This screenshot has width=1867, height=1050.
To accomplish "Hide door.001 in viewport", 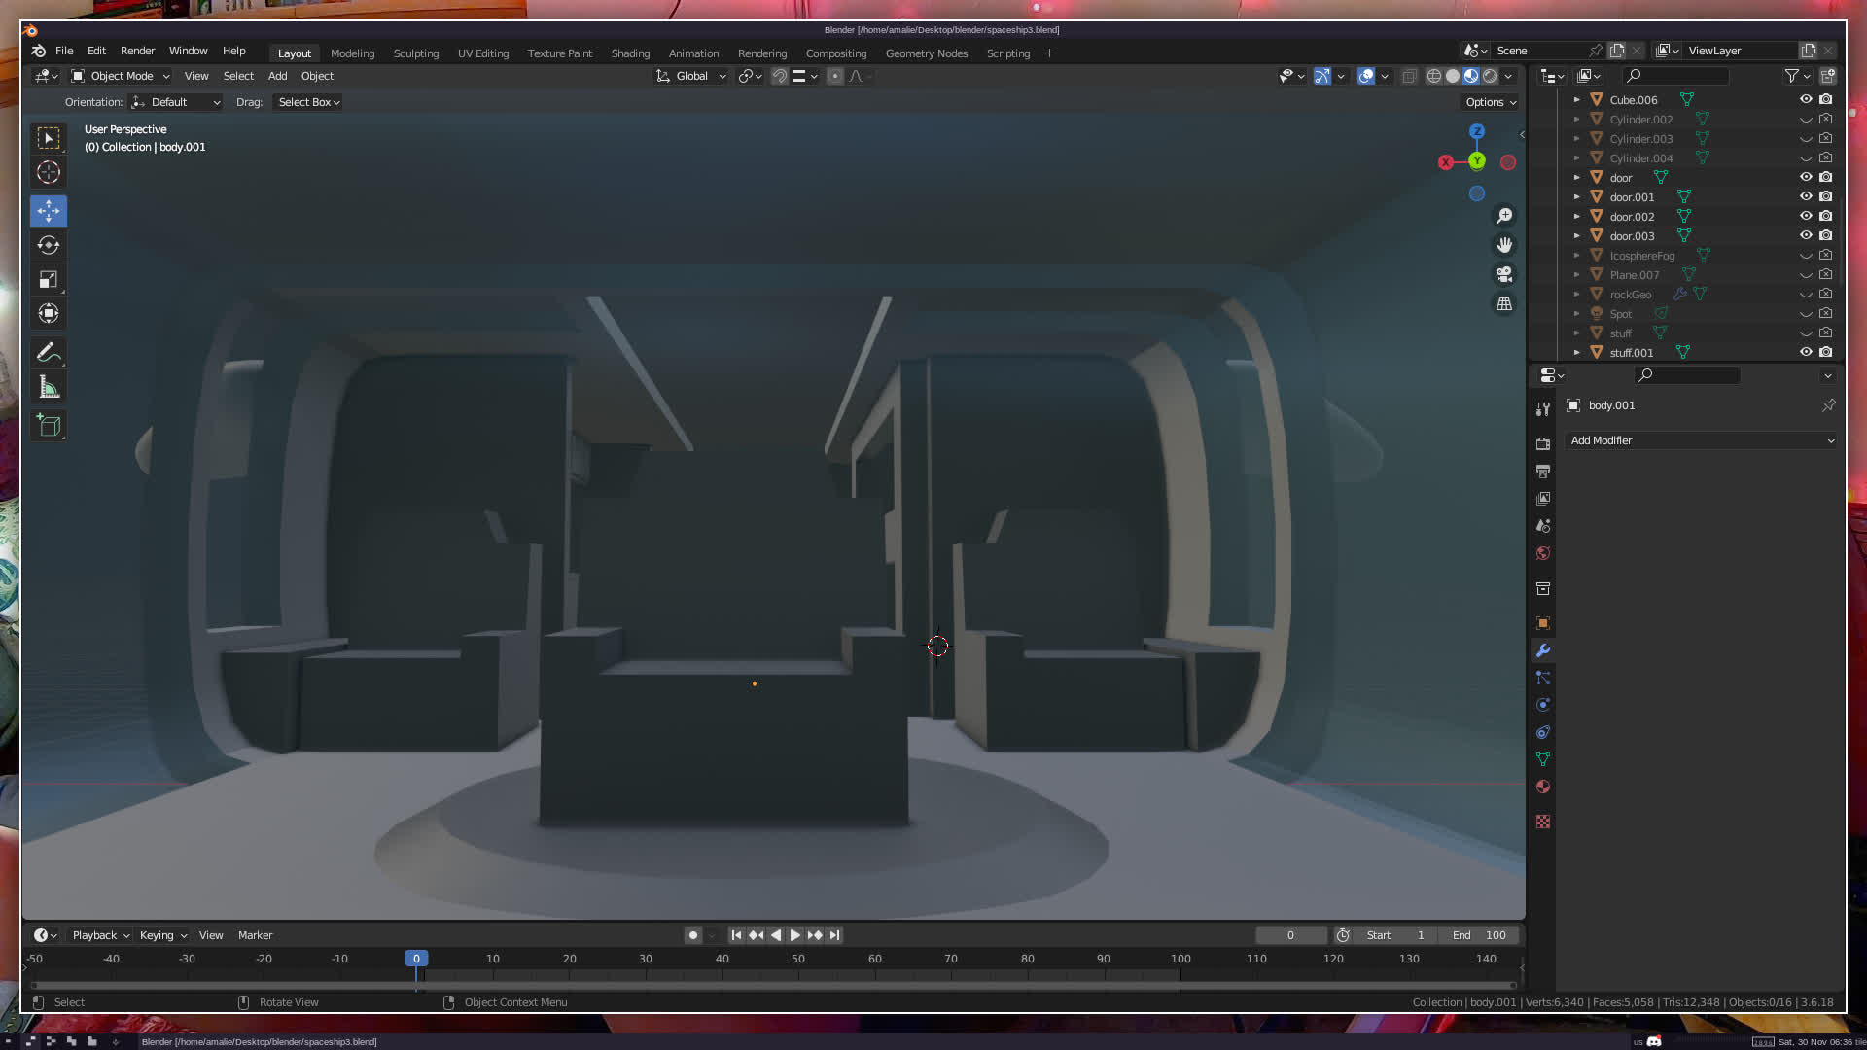I will pos(1806,196).
